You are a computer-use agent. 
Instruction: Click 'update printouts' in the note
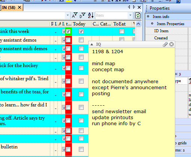pyautogui.click(x=113, y=118)
